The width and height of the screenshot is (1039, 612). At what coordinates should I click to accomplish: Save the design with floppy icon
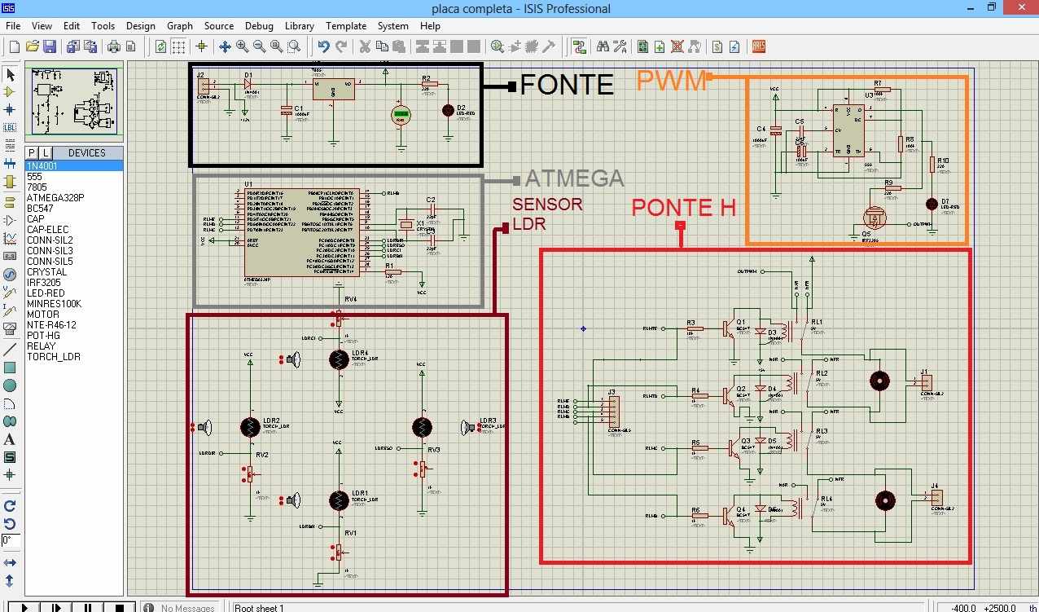click(50, 46)
